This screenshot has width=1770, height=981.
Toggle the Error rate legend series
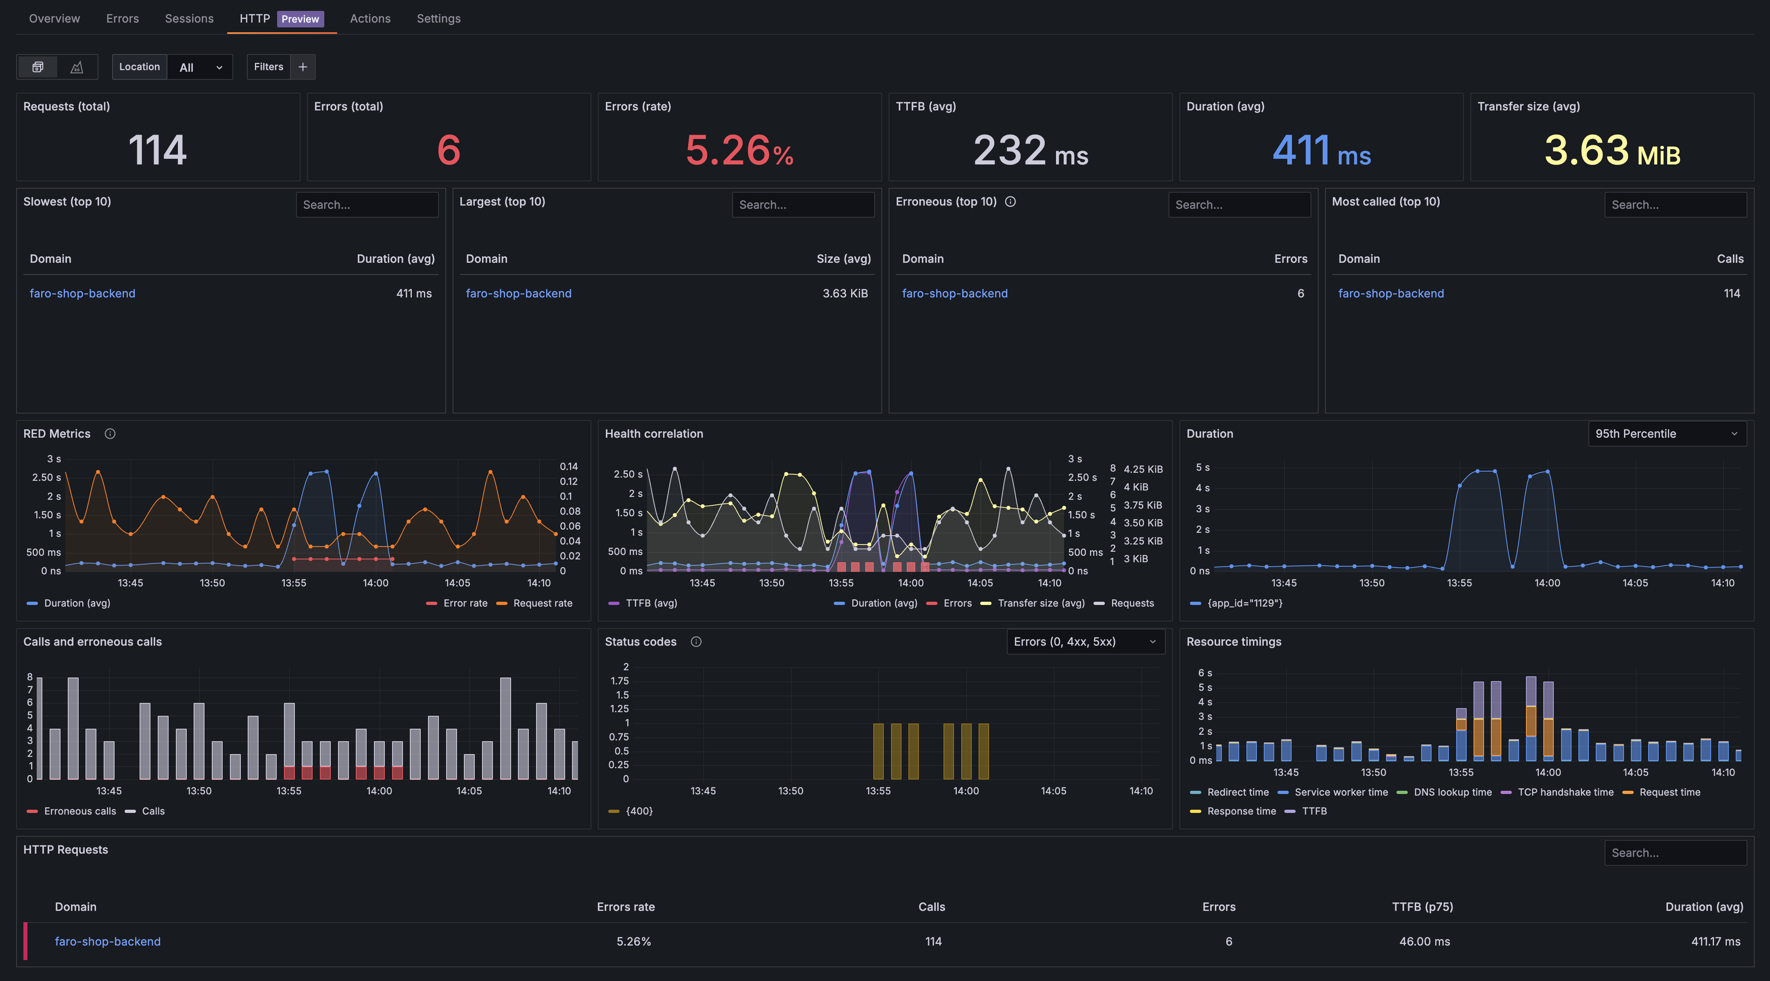pos(465,603)
